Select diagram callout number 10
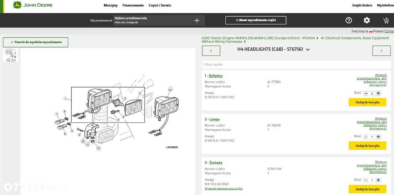Image resolution: width=394 pixels, height=195 pixels. [x=83, y=141]
